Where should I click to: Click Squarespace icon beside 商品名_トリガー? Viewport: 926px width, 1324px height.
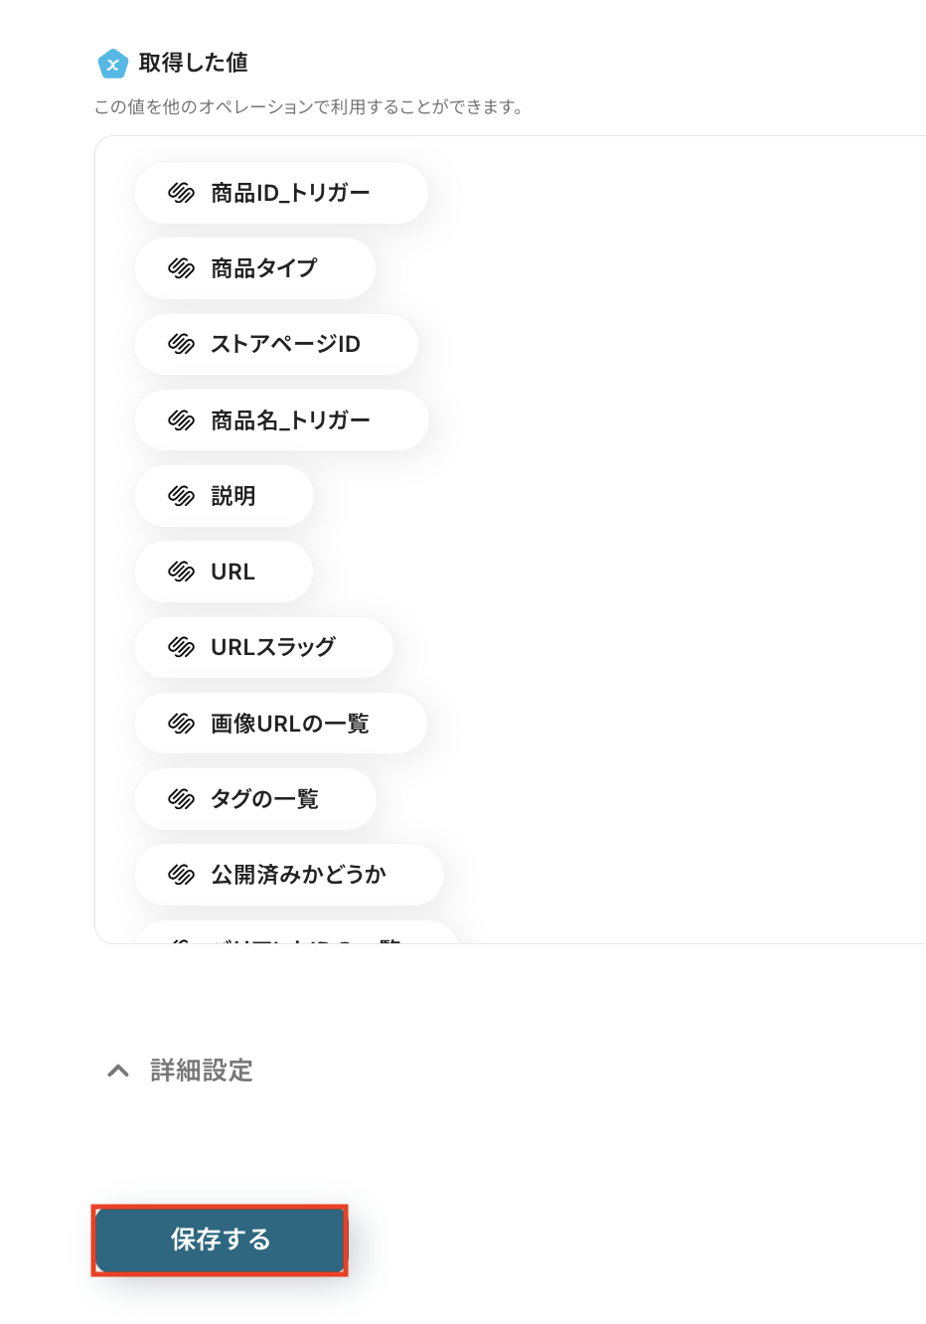tap(181, 420)
